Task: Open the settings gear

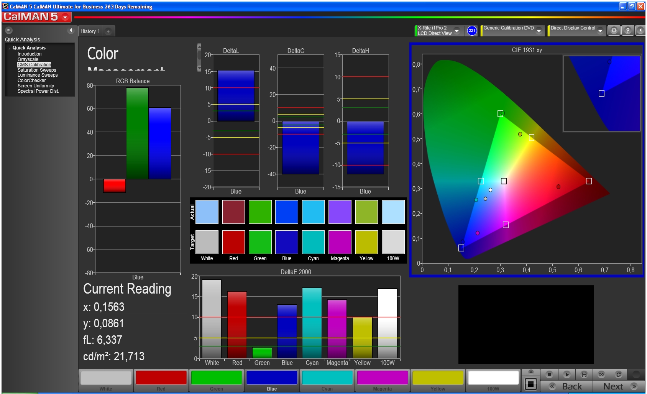Action: (614, 30)
